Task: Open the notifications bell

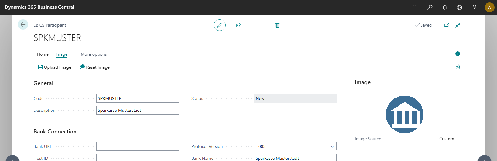Action: (x=445, y=7)
